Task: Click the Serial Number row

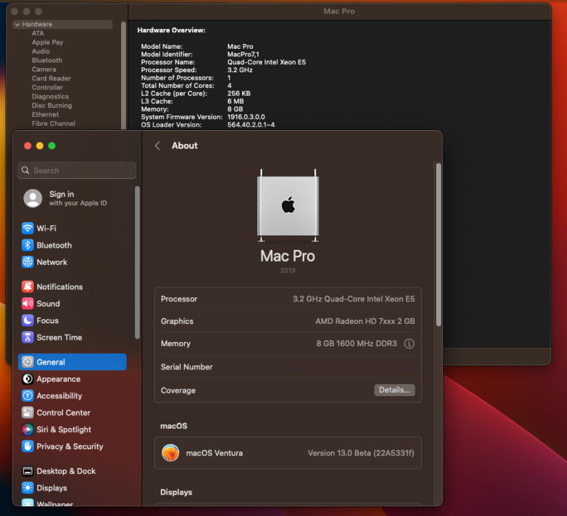Action: point(288,367)
